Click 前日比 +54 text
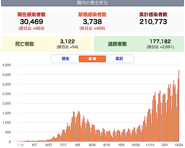 point(67,47)
